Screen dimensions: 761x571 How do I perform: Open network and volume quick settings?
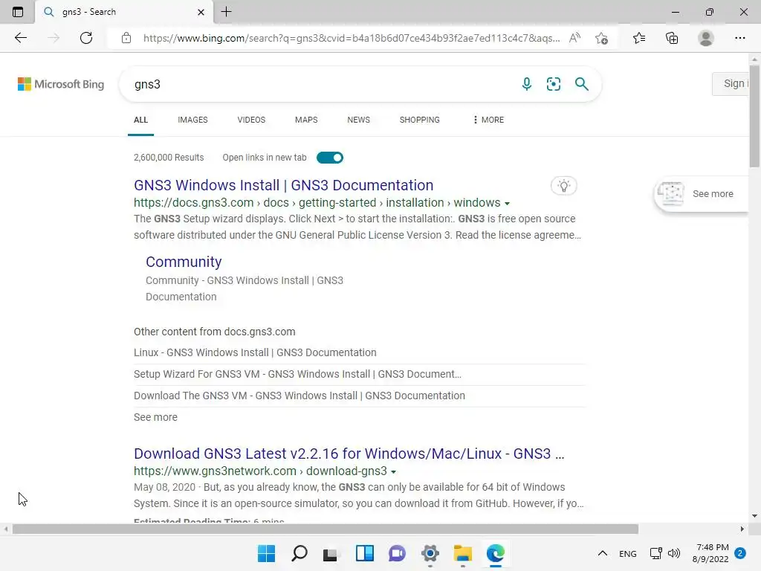point(664,553)
